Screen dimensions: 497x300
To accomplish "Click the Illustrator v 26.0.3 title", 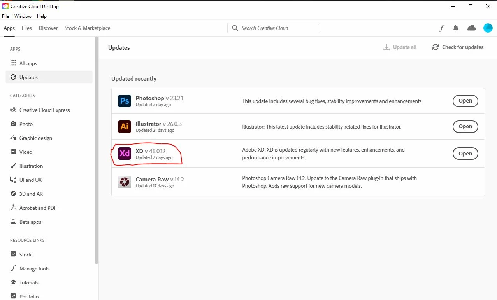I will [158, 124].
